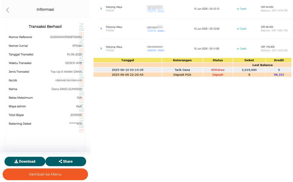Viewport: 293px width, 182px height.
Task: Expand the Mahjong Ways 03:11:55 row
Action: click(x=101, y=48)
